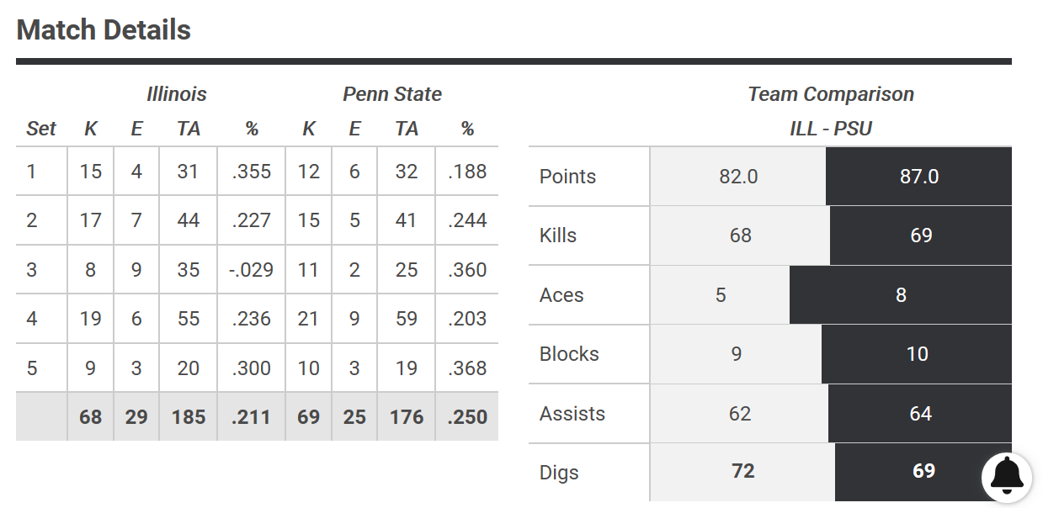This screenshot has width=1043, height=508.
Task: Click the notification bell icon
Action: [1007, 477]
